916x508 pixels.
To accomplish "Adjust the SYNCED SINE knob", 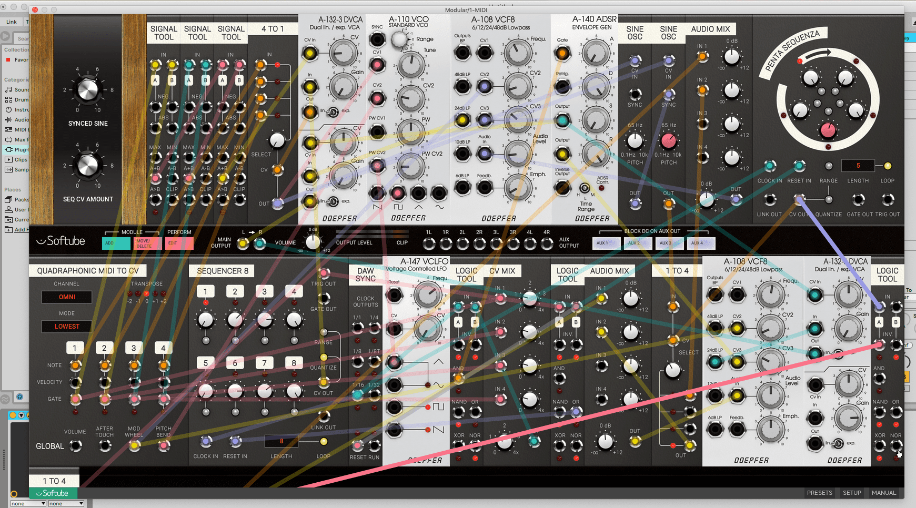I will [x=88, y=90].
